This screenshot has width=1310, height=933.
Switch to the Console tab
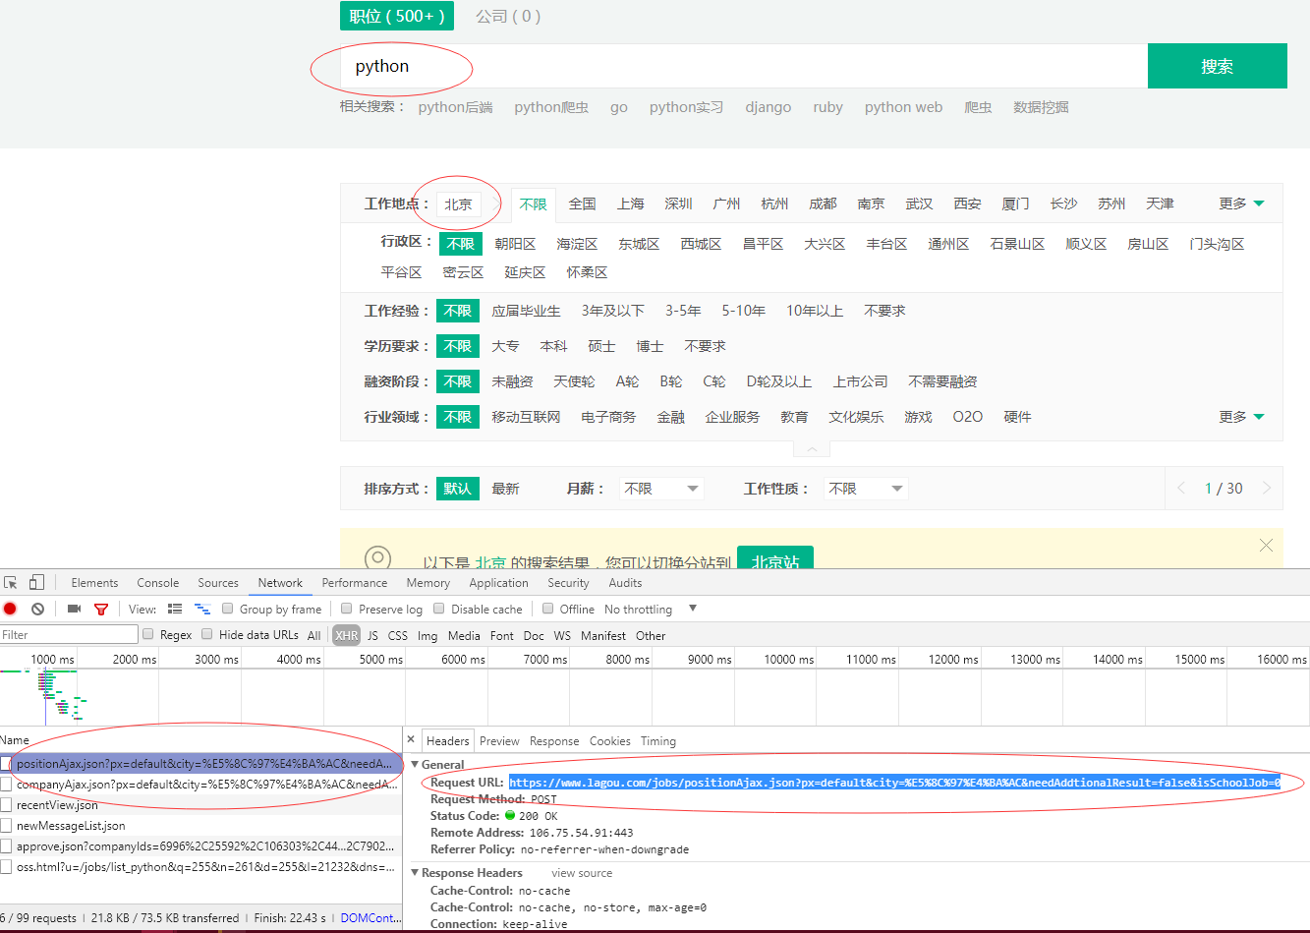[158, 583]
